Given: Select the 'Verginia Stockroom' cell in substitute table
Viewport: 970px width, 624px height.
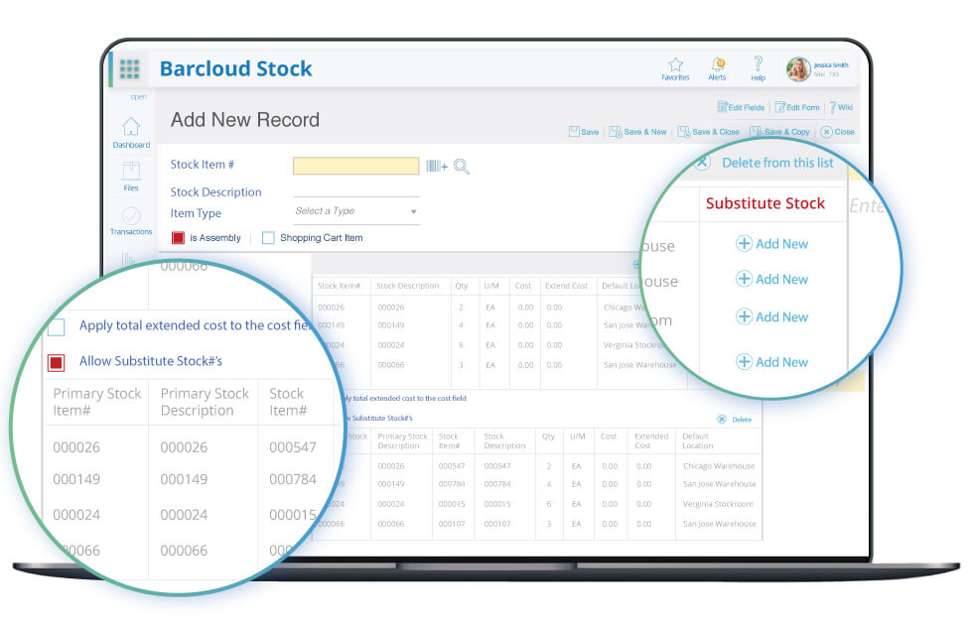Looking at the screenshot, I should (x=718, y=504).
